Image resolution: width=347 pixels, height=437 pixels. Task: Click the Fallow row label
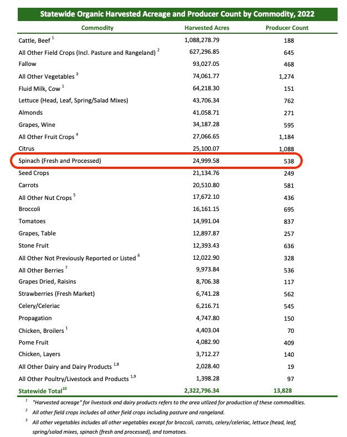click(27, 65)
